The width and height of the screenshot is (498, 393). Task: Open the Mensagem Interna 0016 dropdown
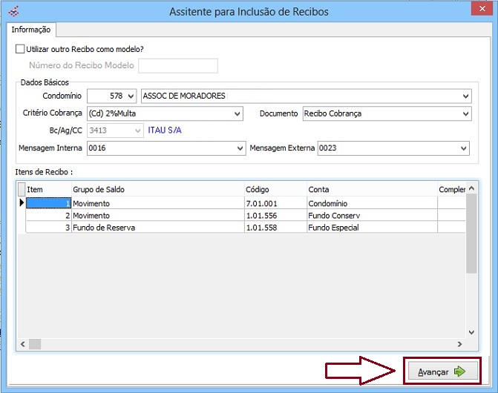240,148
